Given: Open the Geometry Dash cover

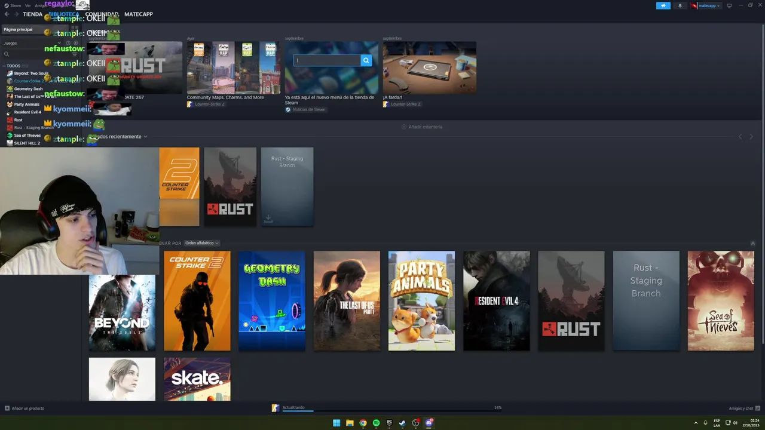Looking at the screenshot, I should pos(272,301).
